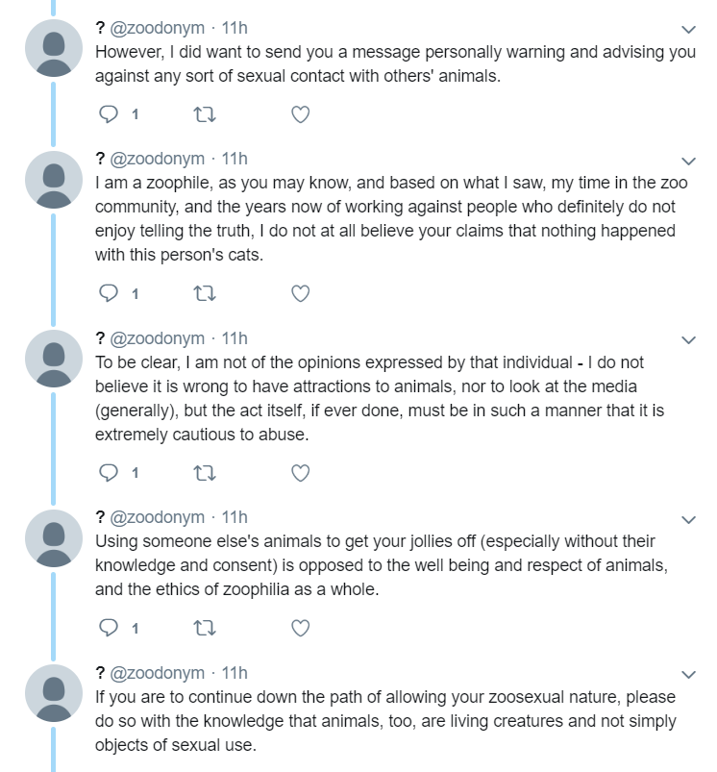Reply to the tweet starting 'I am a zoophile'
717x772 pixels.
(x=109, y=293)
